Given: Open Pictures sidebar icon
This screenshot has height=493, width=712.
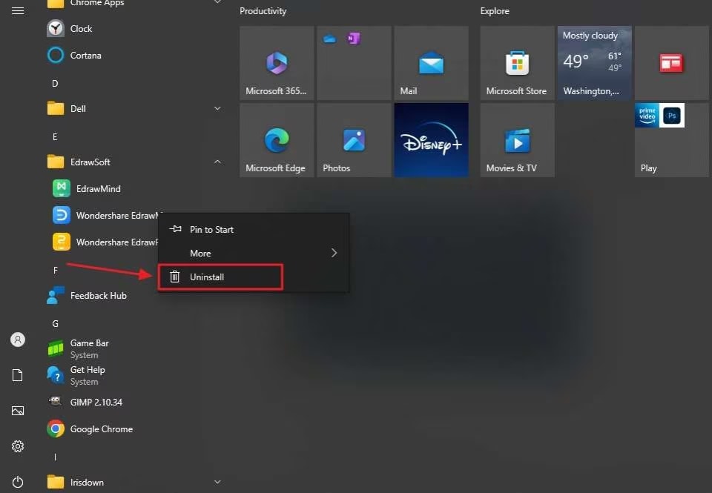Looking at the screenshot, I should [x=18, y=411].
